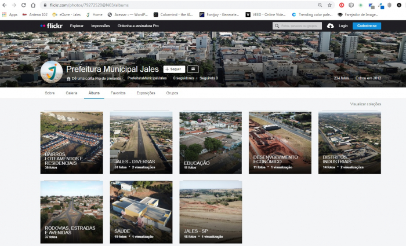Open the red blocker extension icon

click(x=342, y=5)
